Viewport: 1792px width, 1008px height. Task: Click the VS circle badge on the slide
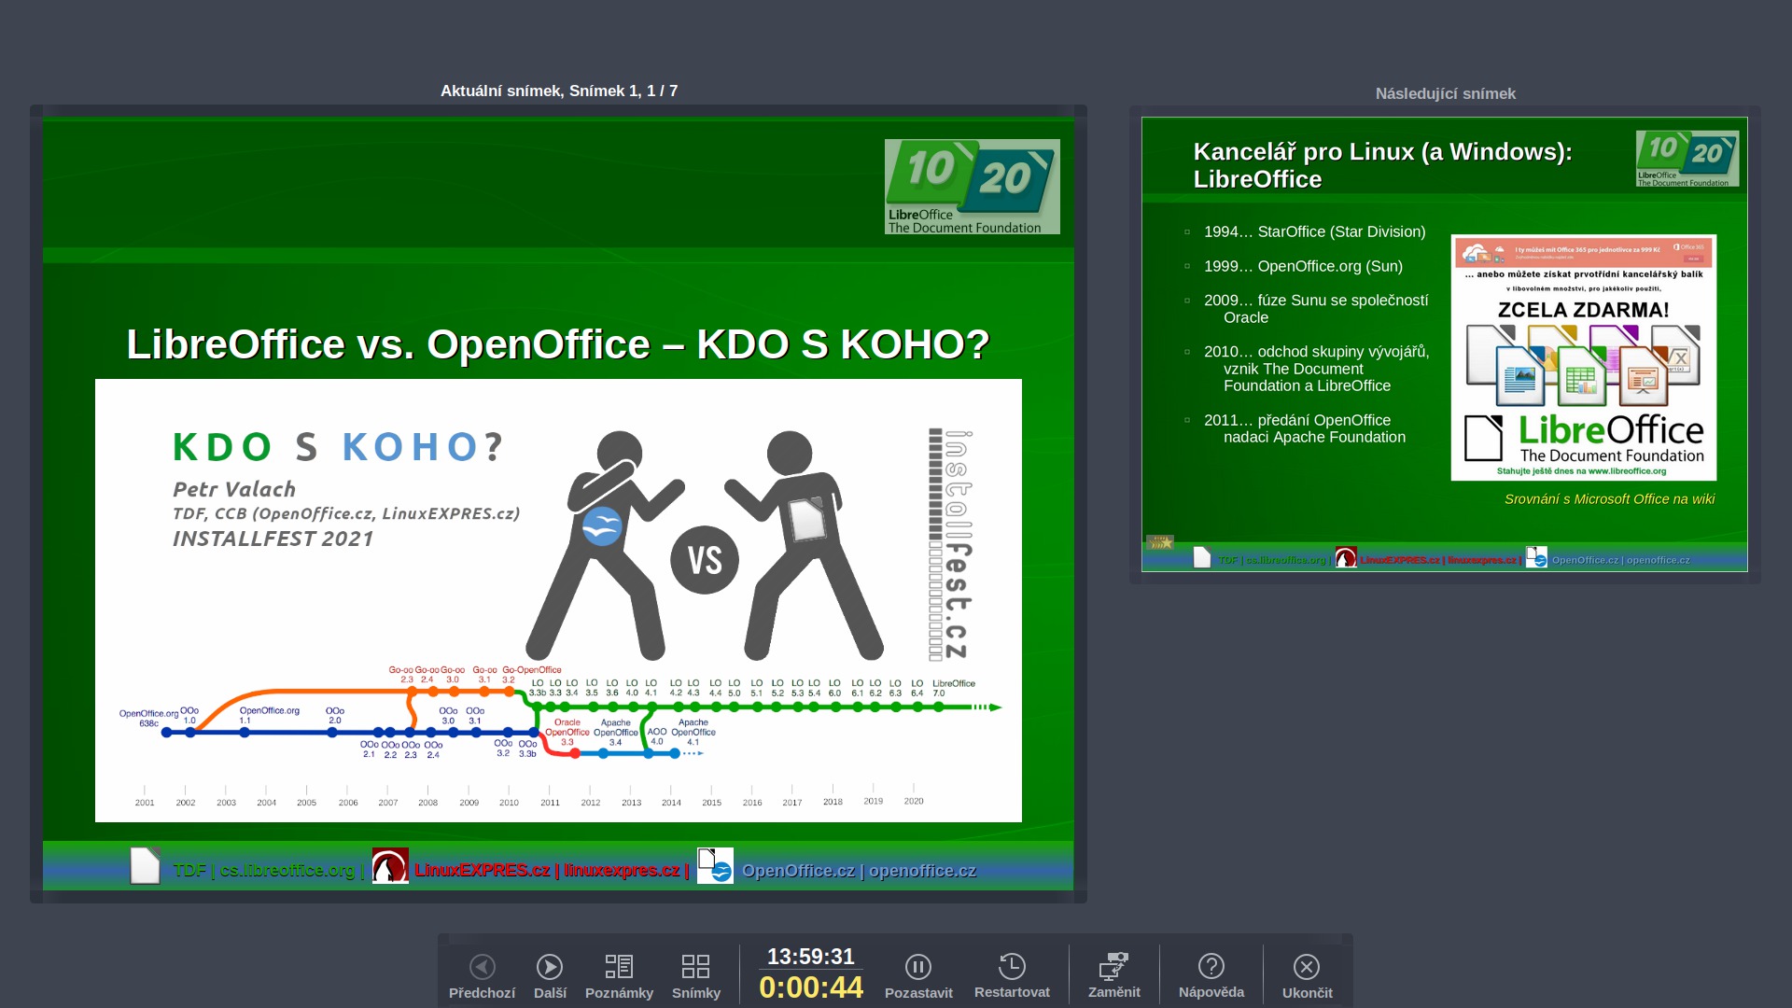coord(705,560)
